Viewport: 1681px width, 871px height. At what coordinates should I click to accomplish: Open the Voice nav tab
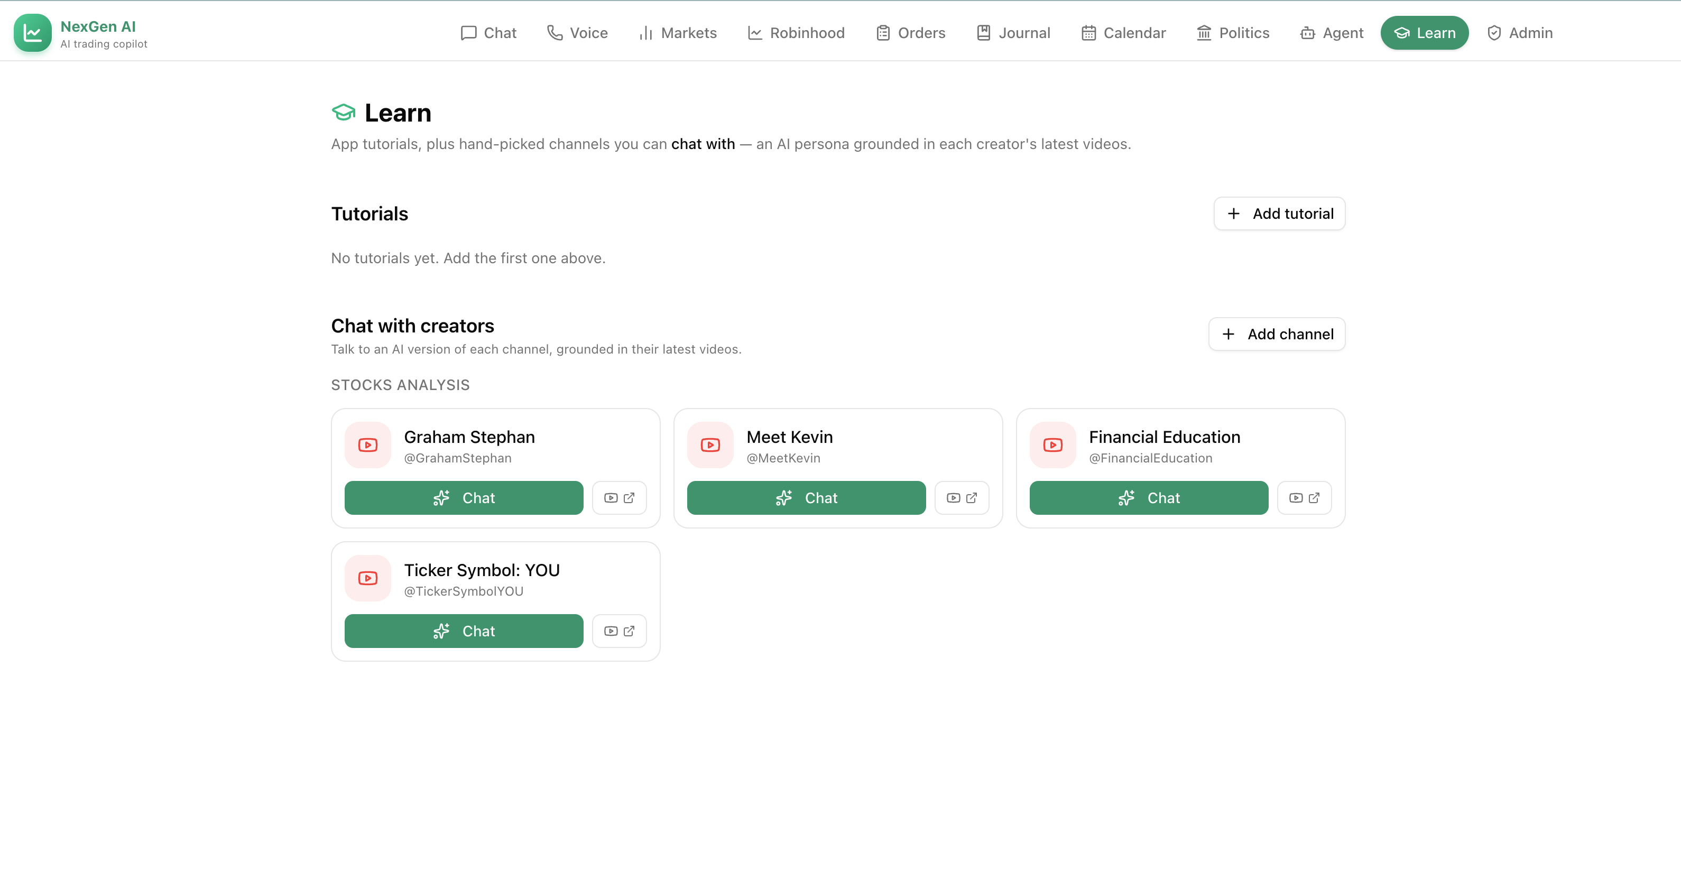click(577, 33)
